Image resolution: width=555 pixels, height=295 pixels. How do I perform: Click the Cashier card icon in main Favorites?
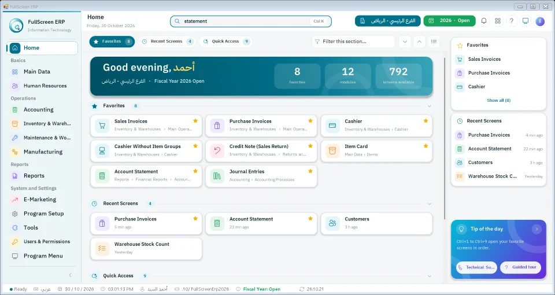point(332,126)
